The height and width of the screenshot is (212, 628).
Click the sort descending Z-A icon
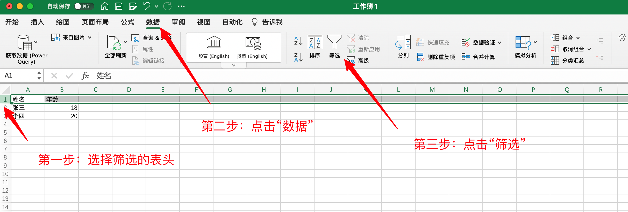click(298, 57)
